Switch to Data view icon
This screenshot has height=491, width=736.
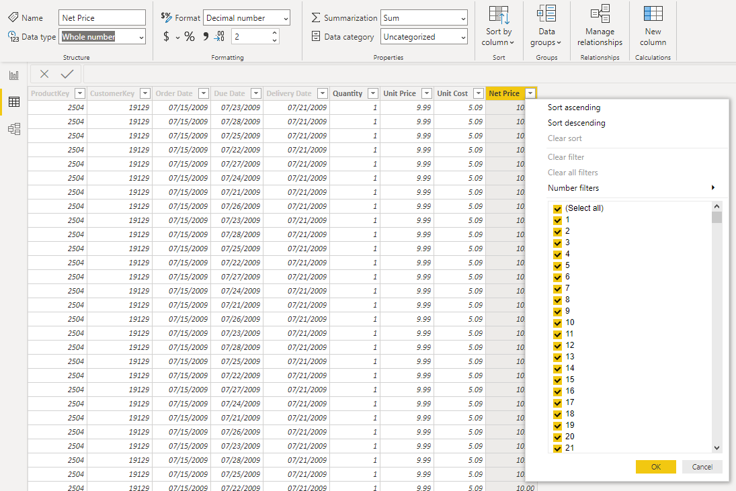click(14, 102)
